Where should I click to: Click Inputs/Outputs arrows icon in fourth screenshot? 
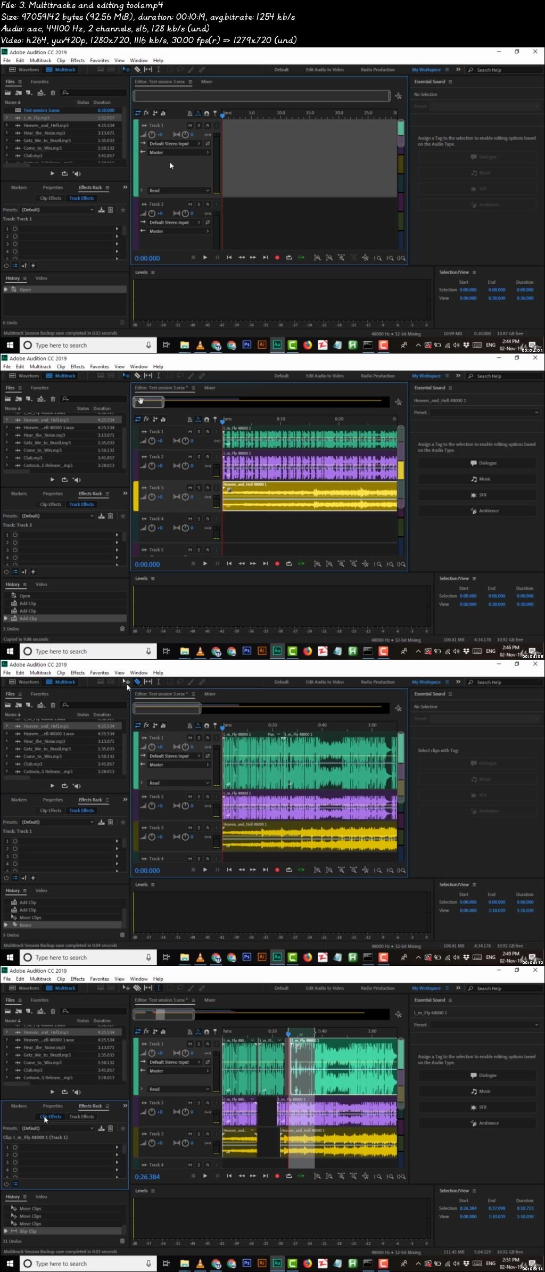click(138, 1031)
